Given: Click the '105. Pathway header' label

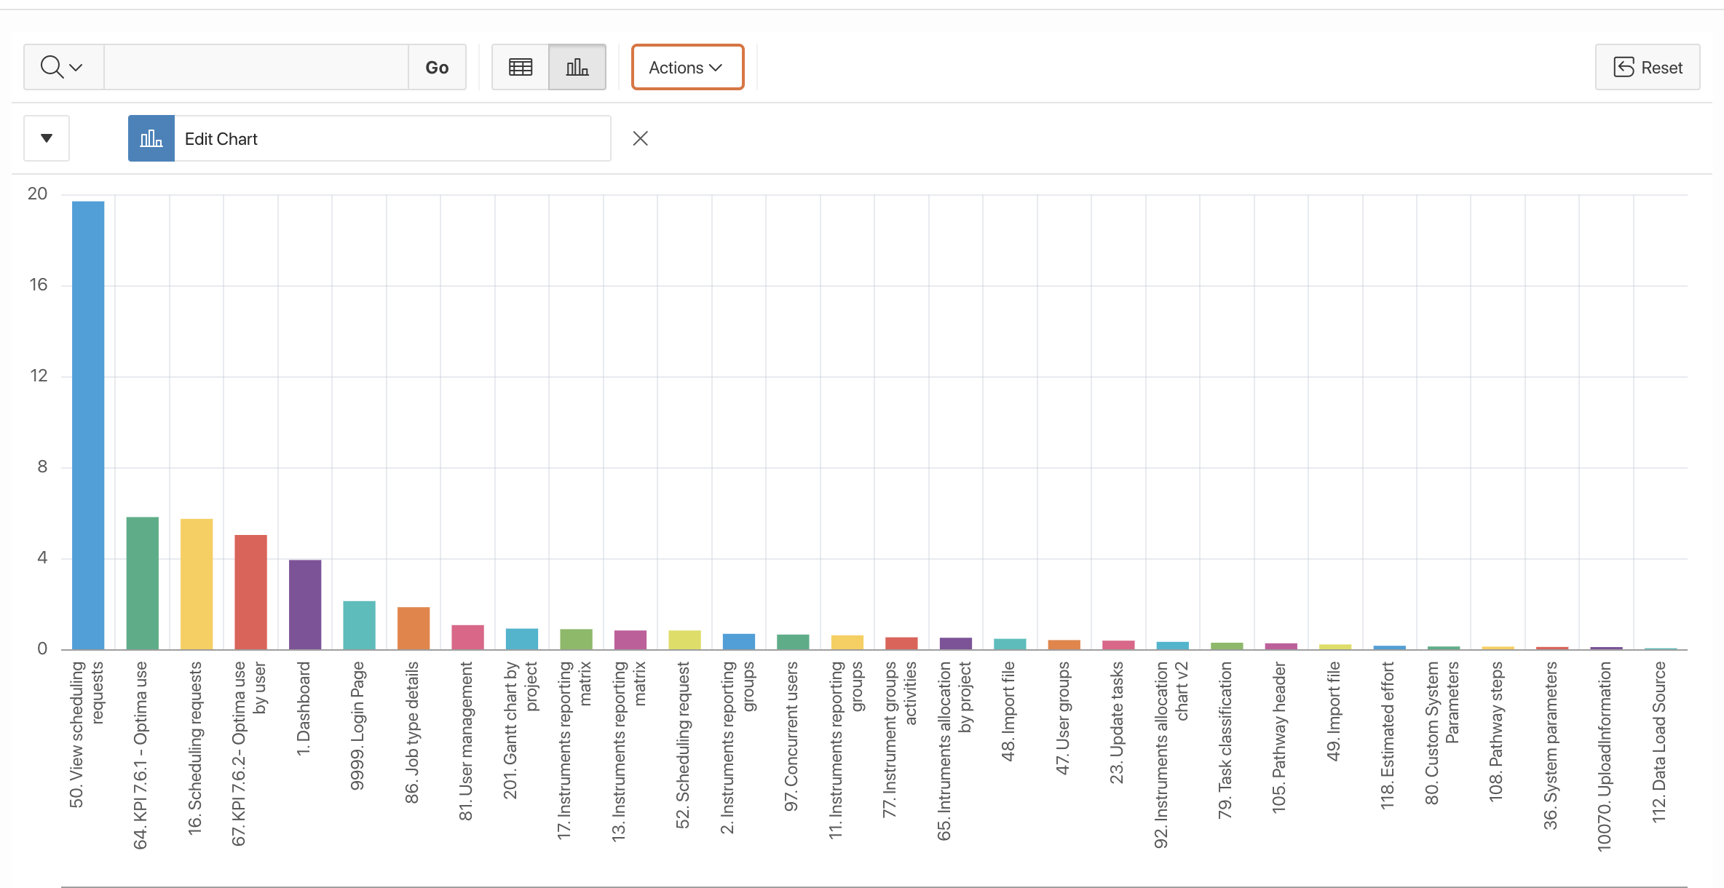Looking at the screenshot, I should pyautogui.click(x=1279, y=737).
